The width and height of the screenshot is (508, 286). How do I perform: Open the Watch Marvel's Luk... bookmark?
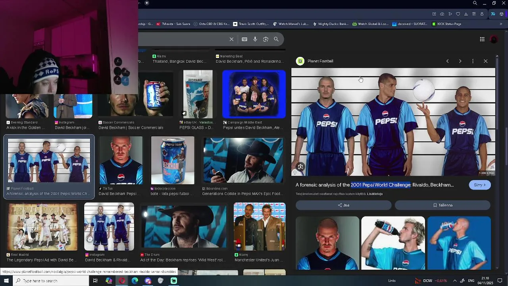pos(291,24)
